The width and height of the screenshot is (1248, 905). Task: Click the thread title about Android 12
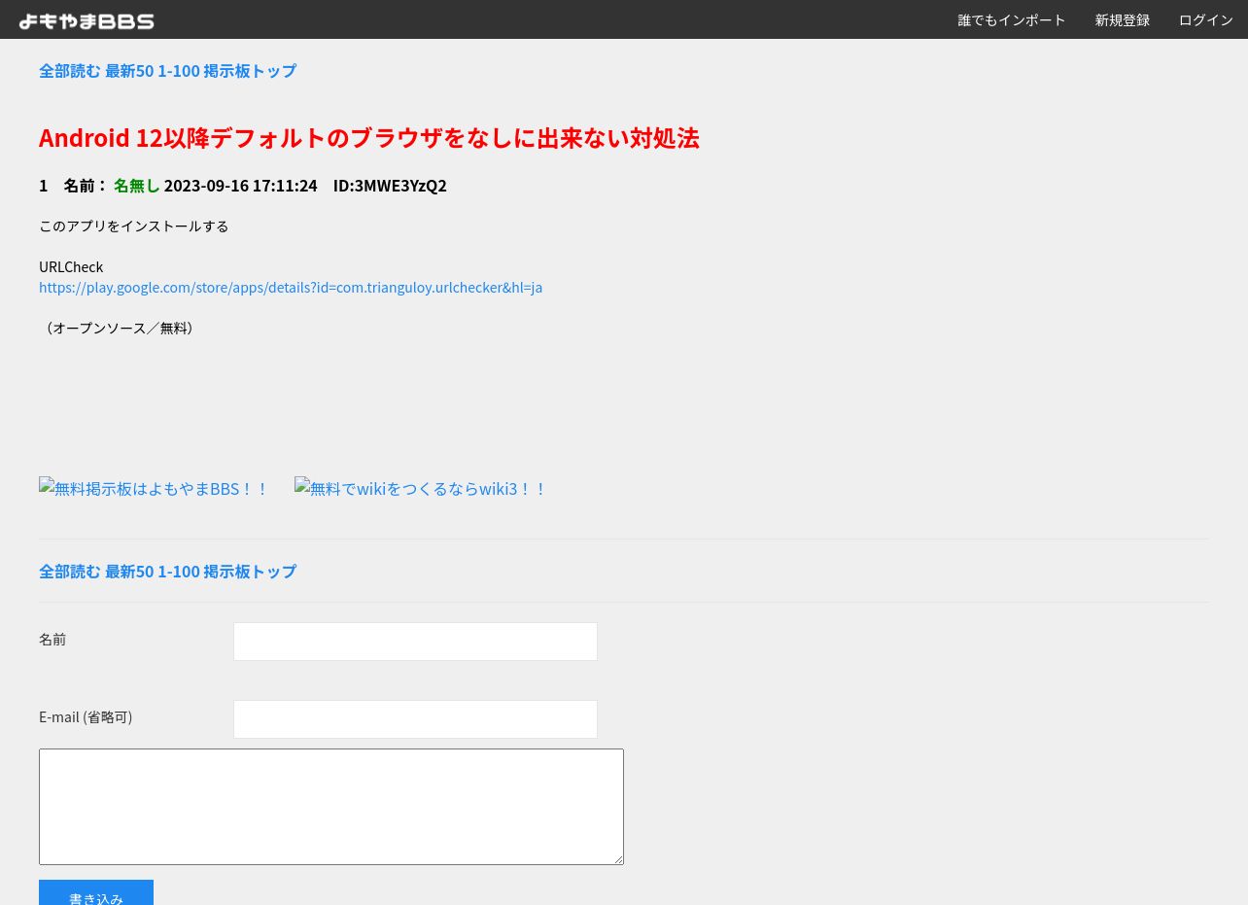[x=369, y=138]
